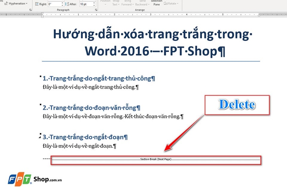Screen dimensions: 287x193
Task: Open the Rotate dropdown
Action: (x=171, y=4)
